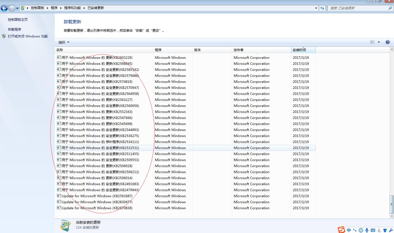This screenshot has height=233, width=394.
Task: Expand the address bar history dropdown
Action: point(316,8)
